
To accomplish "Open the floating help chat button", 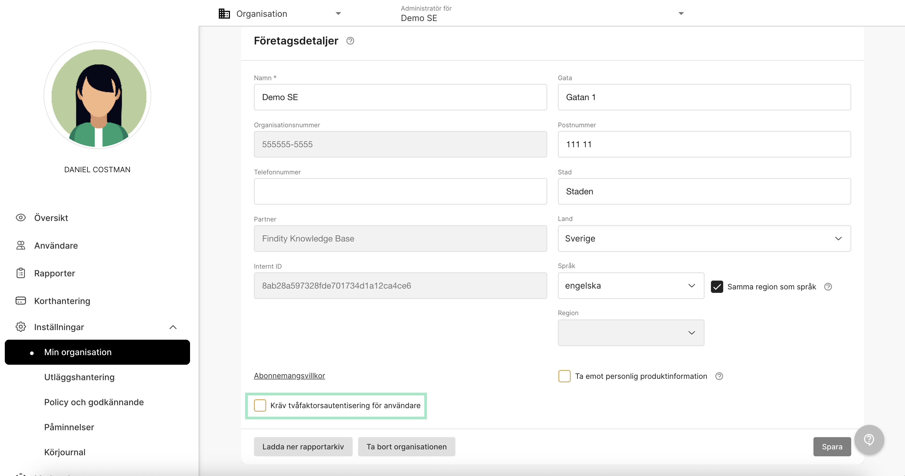I will tap(869, 440).
